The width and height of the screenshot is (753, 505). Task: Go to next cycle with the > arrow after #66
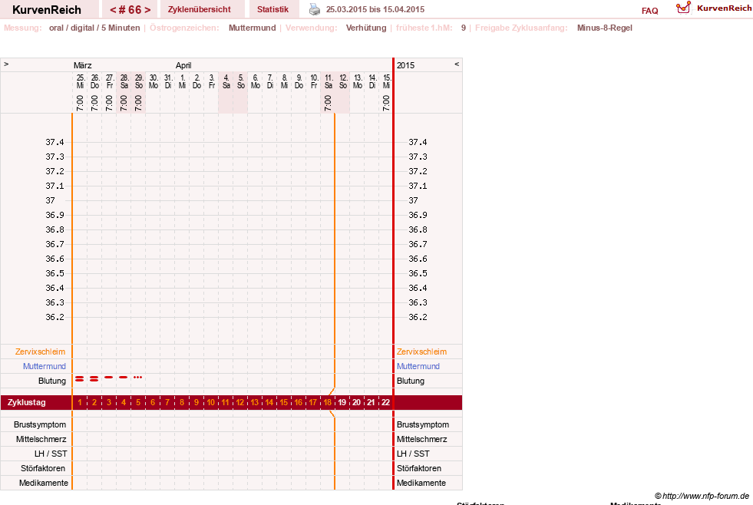tap(147, 10)
